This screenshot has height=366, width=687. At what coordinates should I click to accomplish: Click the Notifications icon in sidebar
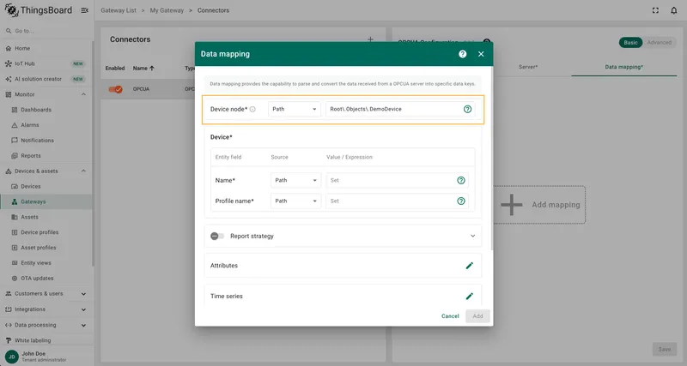pos(15,141)
